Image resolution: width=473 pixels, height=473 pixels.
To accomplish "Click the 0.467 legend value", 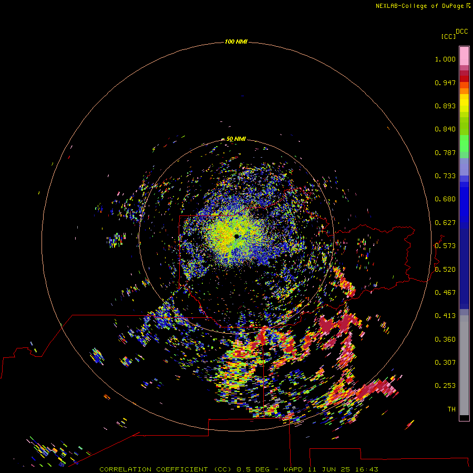I will tap(445, 293).
